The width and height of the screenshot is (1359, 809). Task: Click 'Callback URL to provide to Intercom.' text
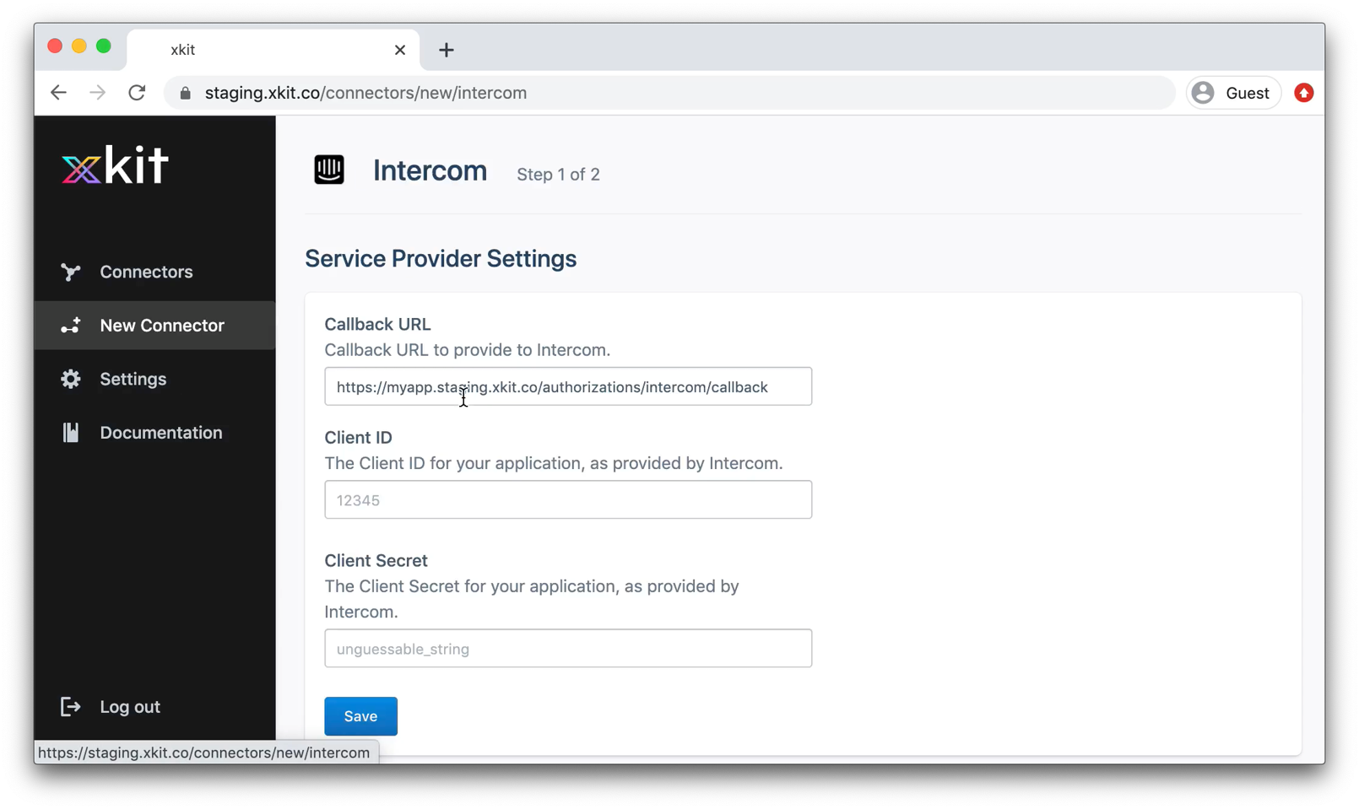[x=468, y=350]
